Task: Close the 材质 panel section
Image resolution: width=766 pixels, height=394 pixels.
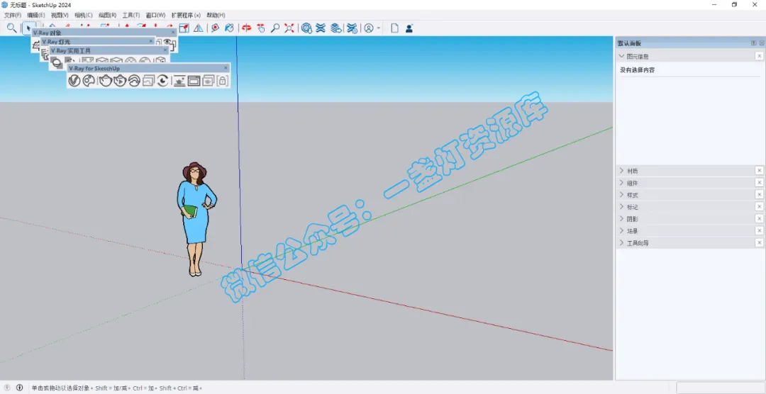Action: pyautogui.click(x=759, y=170)
